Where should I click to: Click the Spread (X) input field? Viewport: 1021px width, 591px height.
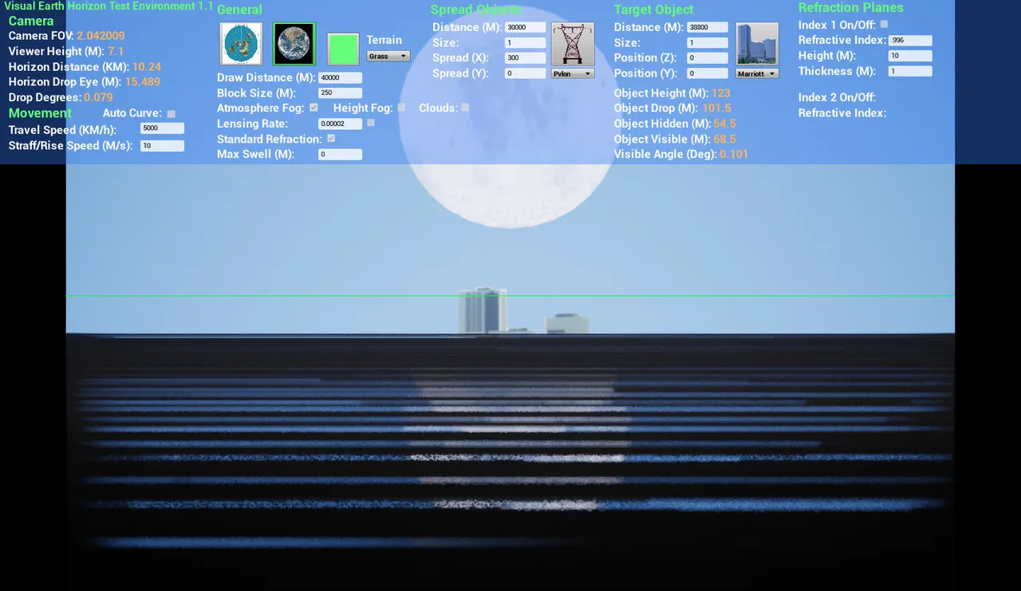click(525, 58)
